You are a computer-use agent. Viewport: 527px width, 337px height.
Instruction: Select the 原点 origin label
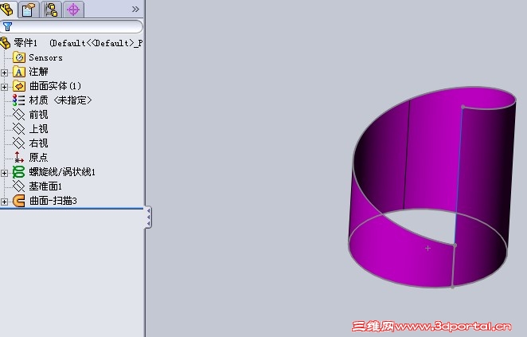[x=38, y=158]
